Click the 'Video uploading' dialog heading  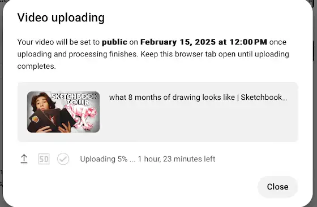[61, 17]
